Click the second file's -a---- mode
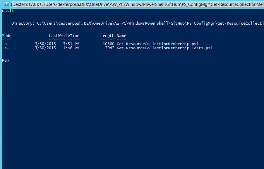This screenshot has height=169, width=264. tap(9, 48)
